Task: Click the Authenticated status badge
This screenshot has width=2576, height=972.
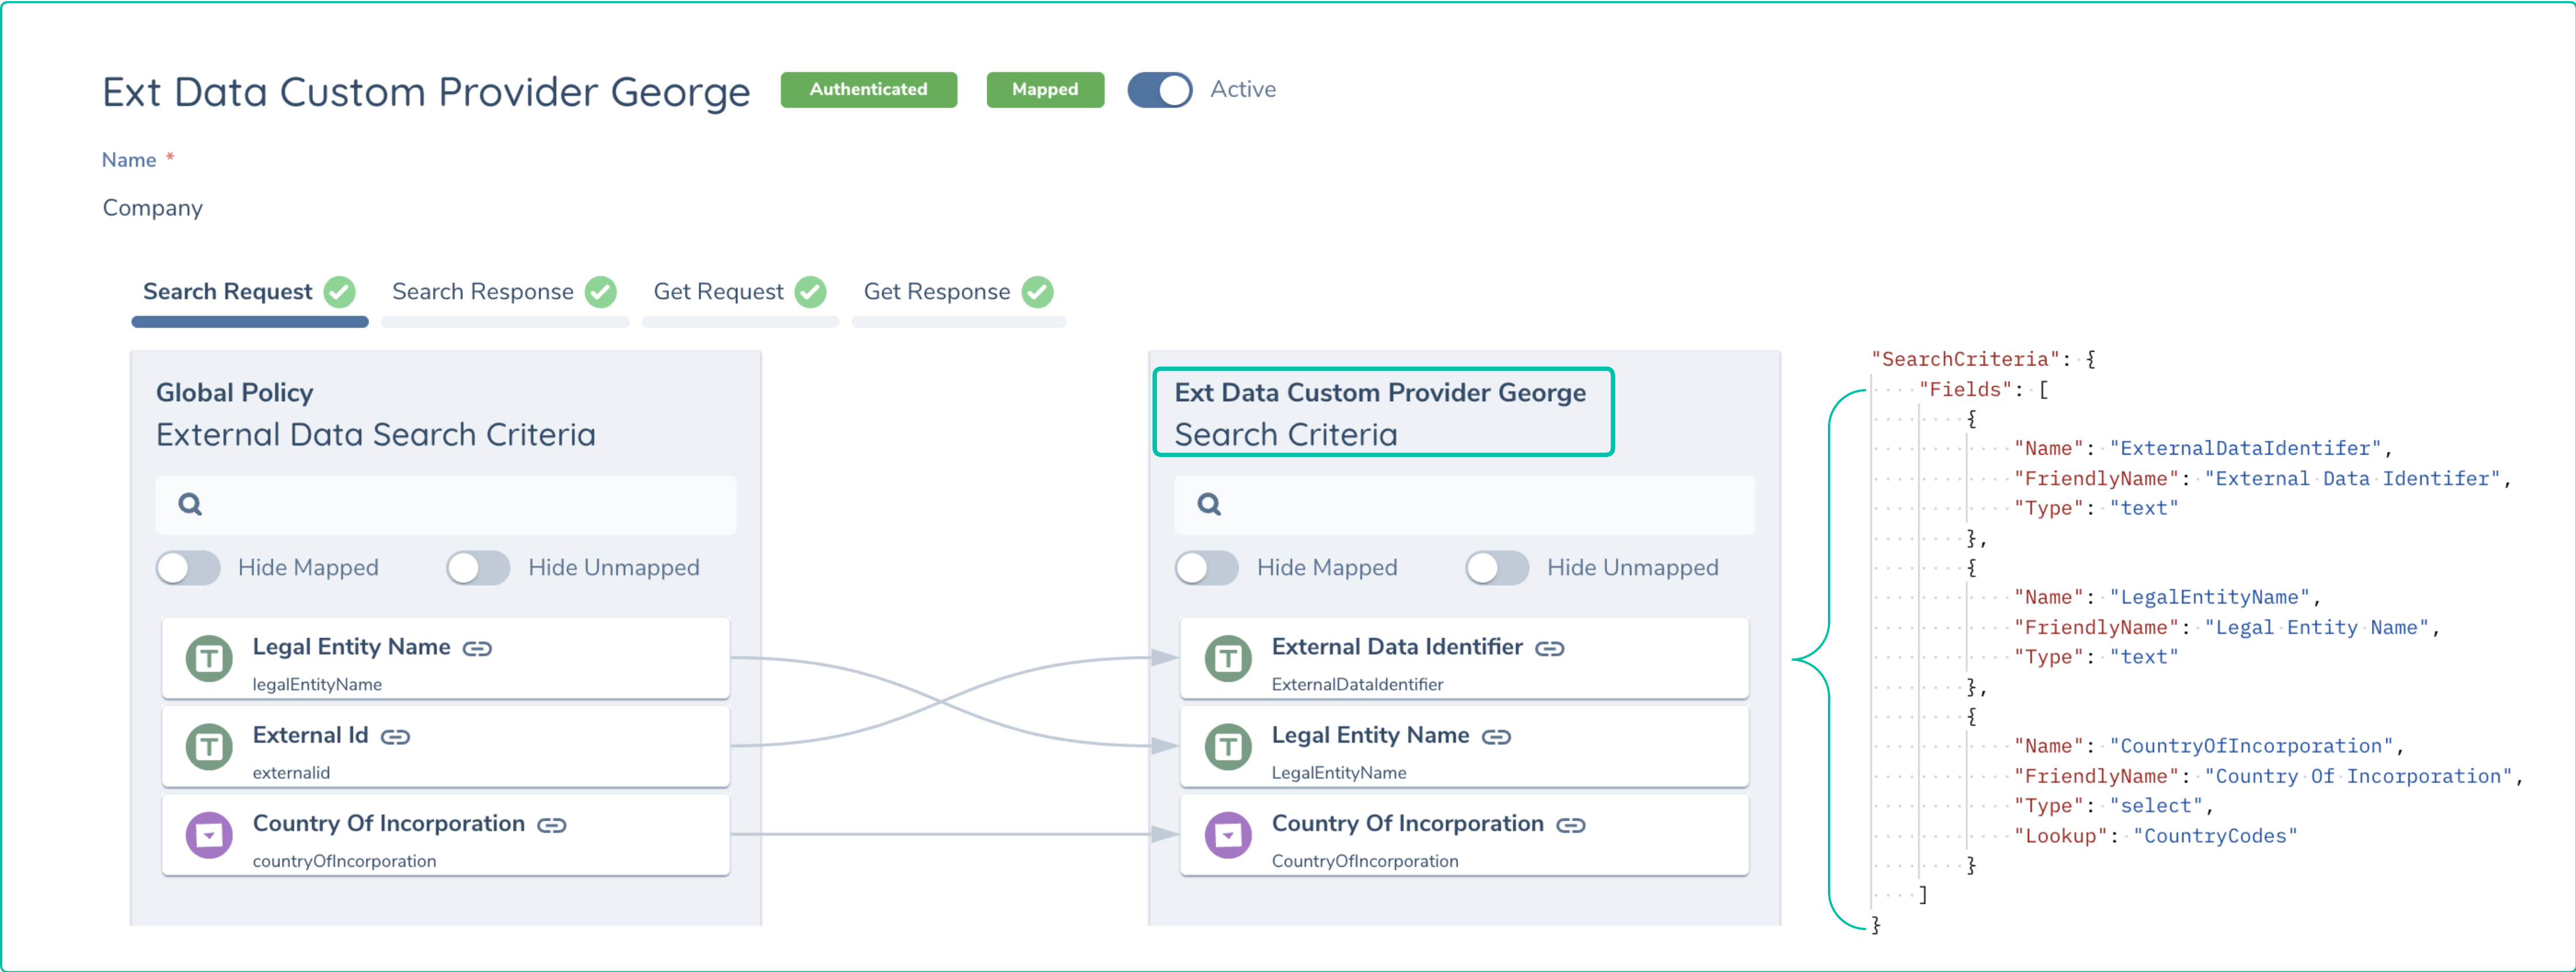Action: coord(868,90)
